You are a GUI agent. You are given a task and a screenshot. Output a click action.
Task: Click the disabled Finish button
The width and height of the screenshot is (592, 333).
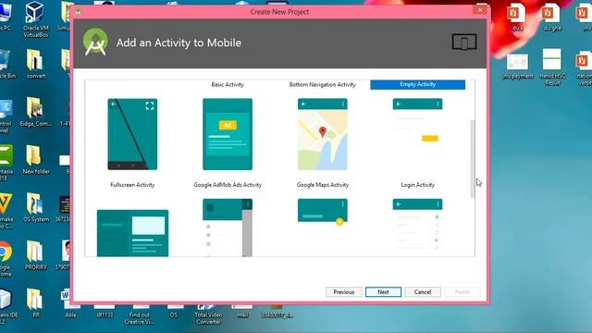point(462,292)
